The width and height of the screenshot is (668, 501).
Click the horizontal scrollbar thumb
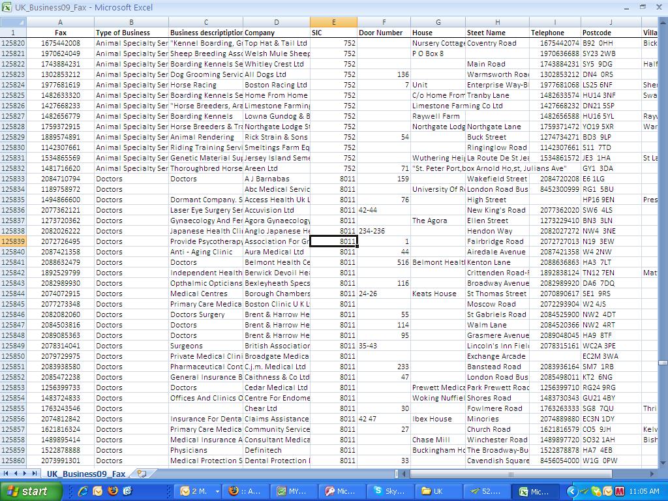point(511,474)
